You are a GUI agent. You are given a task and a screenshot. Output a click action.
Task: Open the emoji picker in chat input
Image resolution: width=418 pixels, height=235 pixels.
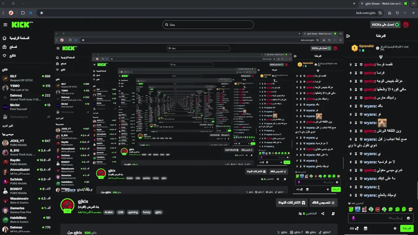408,218
